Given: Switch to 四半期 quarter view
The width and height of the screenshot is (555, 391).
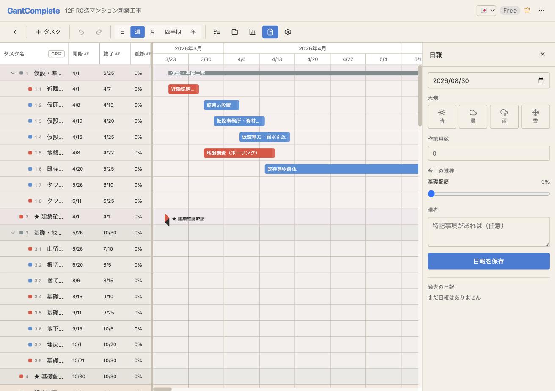Looking at the screenshot, I should [x=173, y=32].
